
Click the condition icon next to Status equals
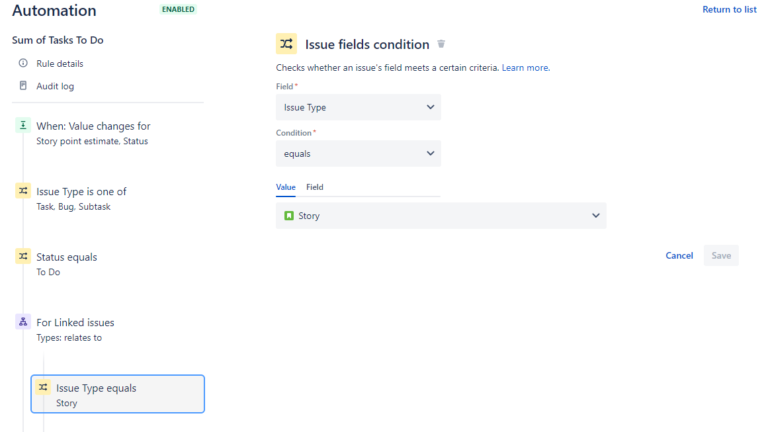(x=23, y=256)
